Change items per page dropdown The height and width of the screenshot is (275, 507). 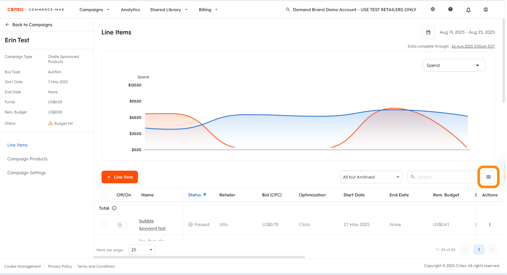click(x=142, y=250)
